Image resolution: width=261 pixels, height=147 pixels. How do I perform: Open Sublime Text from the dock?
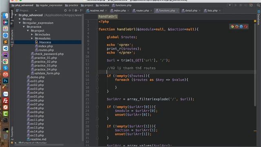click(5, 42)
